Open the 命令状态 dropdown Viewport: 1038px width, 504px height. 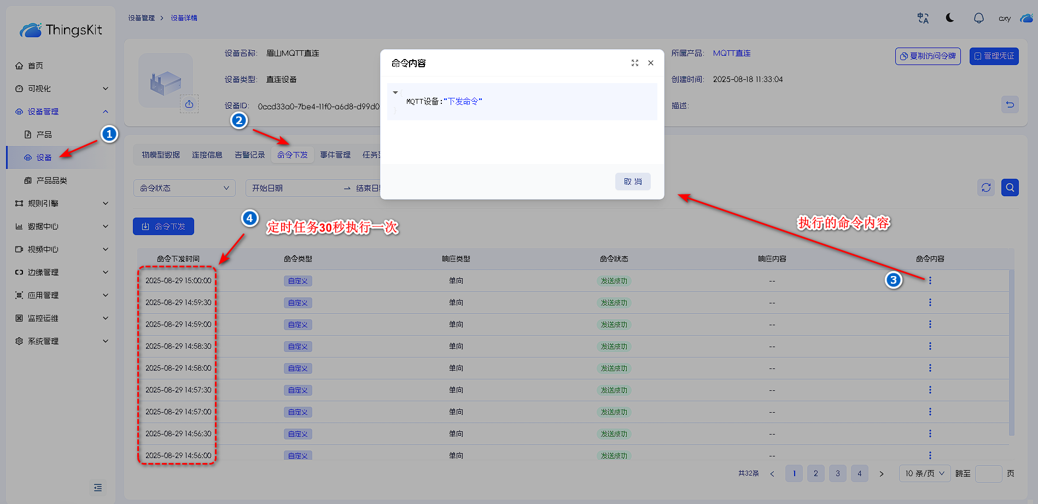(184, 188)
